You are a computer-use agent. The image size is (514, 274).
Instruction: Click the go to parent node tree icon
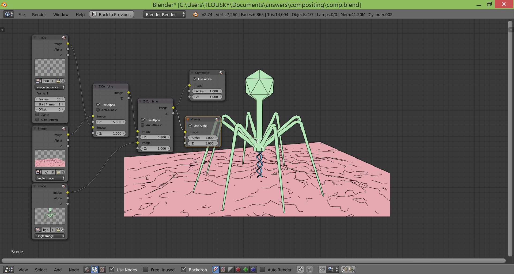[x=309, y=269]
